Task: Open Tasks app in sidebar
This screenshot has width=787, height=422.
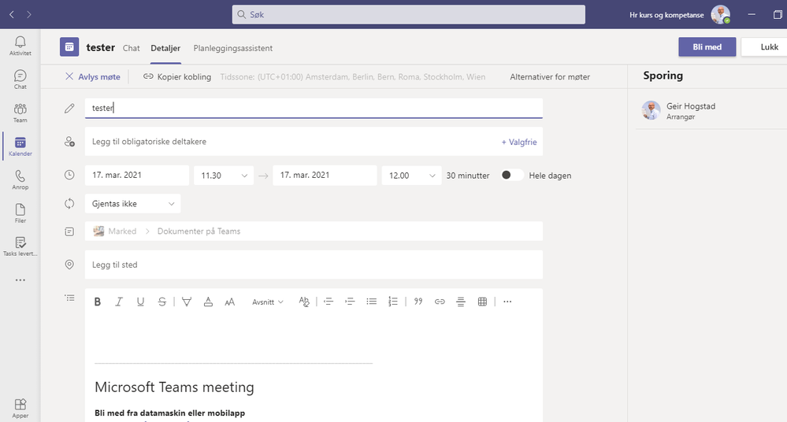Action: pyautogui.click(x=20, y=246)
